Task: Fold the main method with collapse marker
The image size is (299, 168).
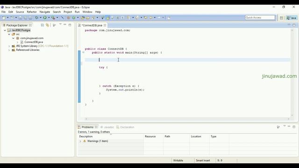Action: [x=83, y=52]
